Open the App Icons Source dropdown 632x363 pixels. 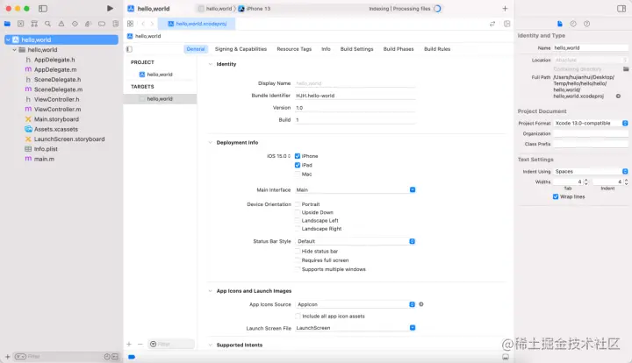[355, 304]
